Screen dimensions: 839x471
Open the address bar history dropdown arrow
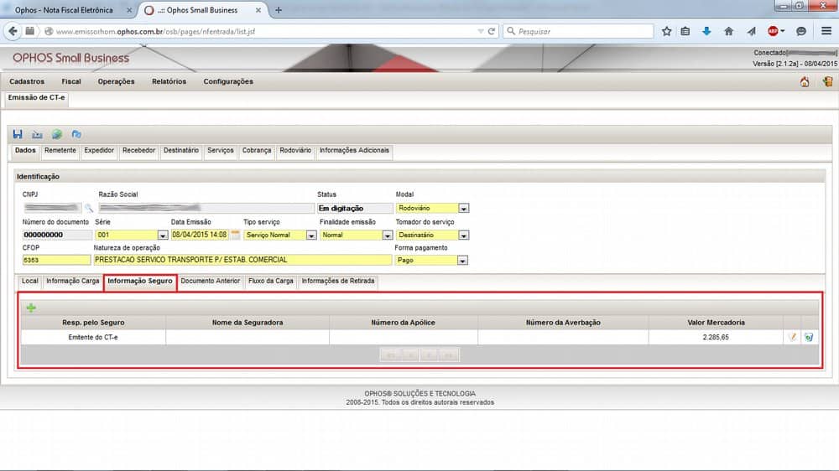[x=480, y=31]
